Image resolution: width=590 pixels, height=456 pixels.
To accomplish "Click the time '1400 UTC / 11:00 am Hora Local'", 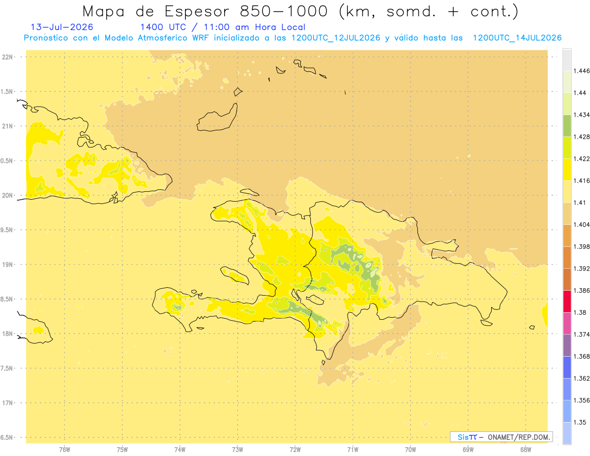I will [x=223, y=27].
